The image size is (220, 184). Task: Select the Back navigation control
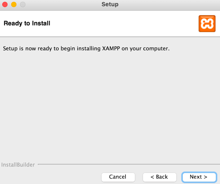point(159,177)
